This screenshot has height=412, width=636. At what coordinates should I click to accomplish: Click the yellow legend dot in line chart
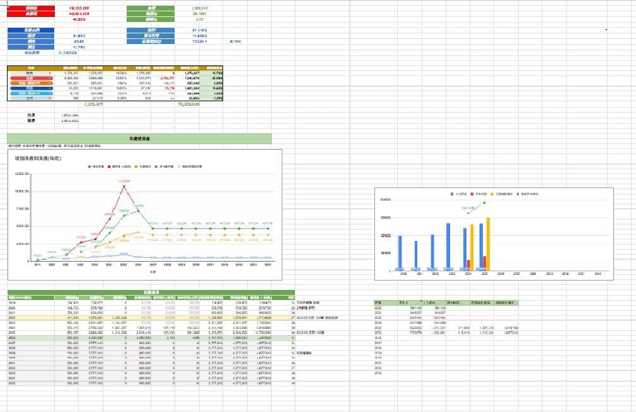tap(136, 166)
